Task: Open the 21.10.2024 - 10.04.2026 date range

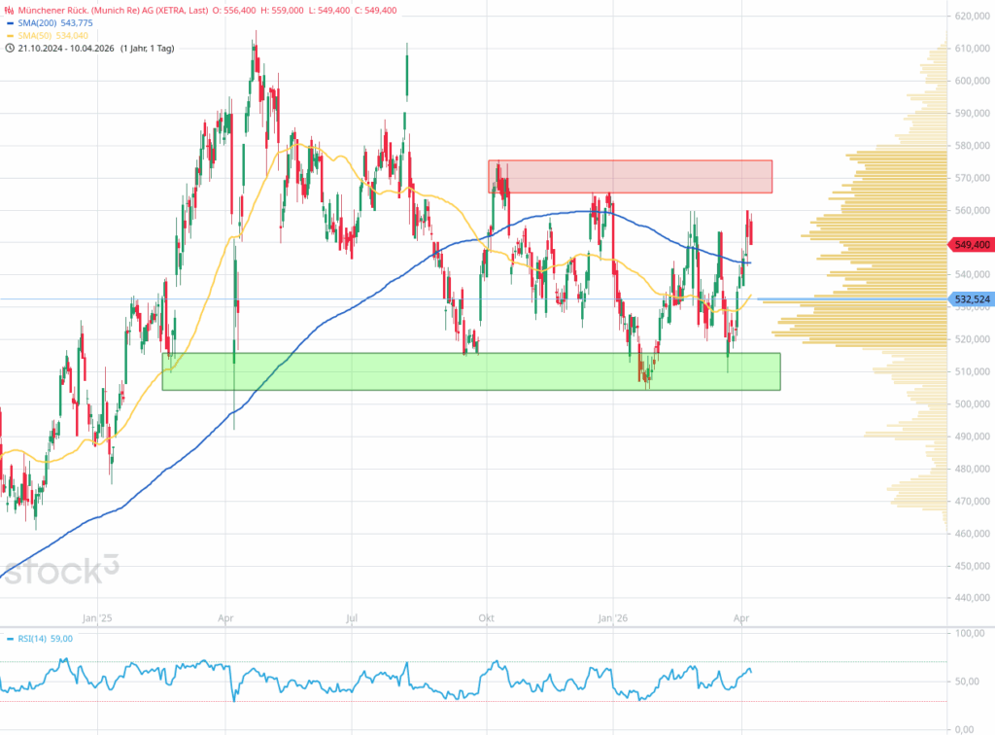Action: (64, 47)
